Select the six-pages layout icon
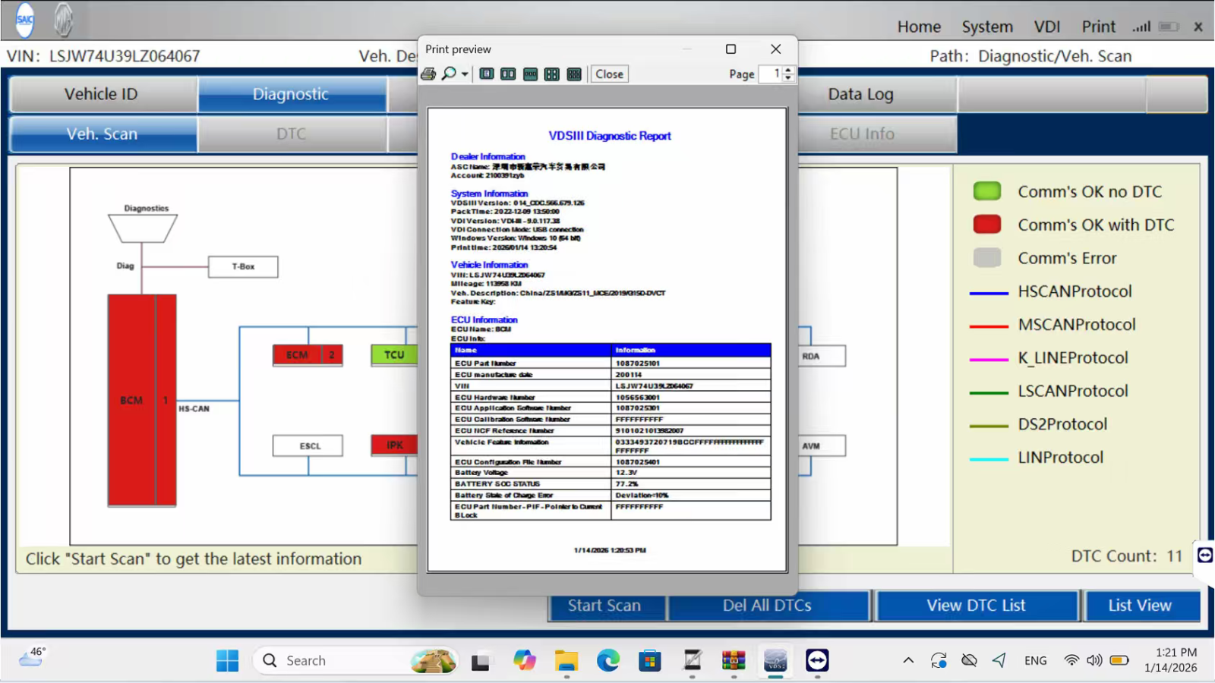Image resolution: width=1215 pixels, height=683 pixels. [574, 74]
